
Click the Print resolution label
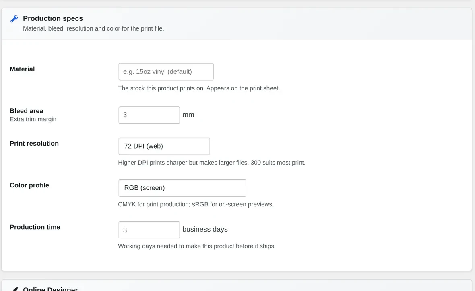(34, 144)
